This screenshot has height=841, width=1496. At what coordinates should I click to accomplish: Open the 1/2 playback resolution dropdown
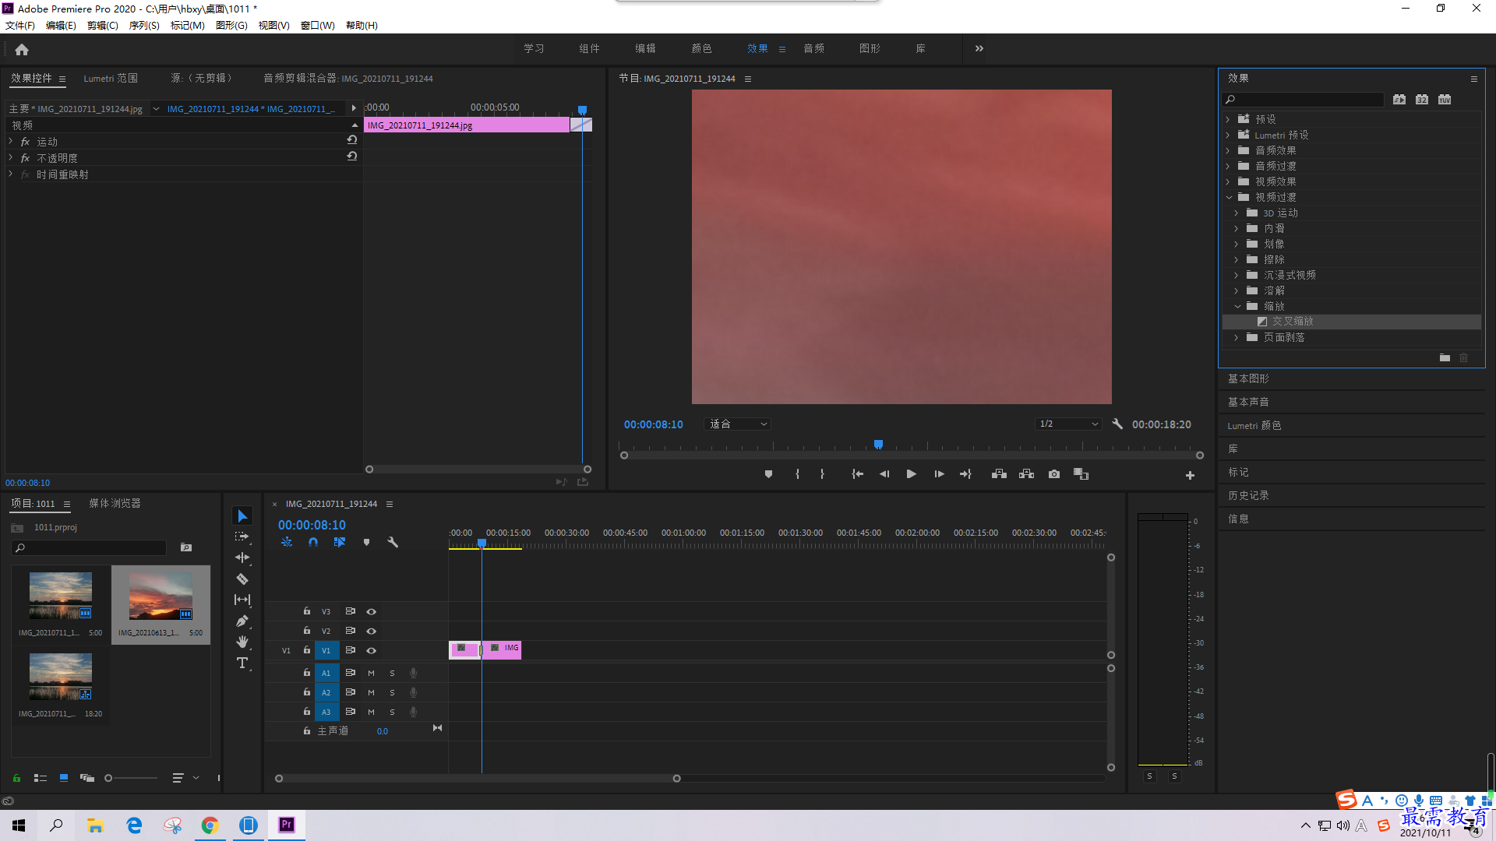click(1068, 424)
